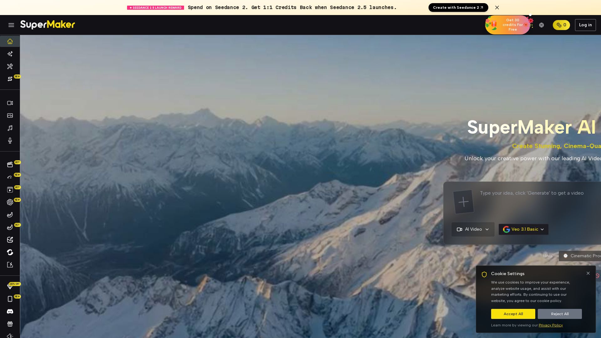Dismiss the Seedance promo banner

[x=497, y=8]
